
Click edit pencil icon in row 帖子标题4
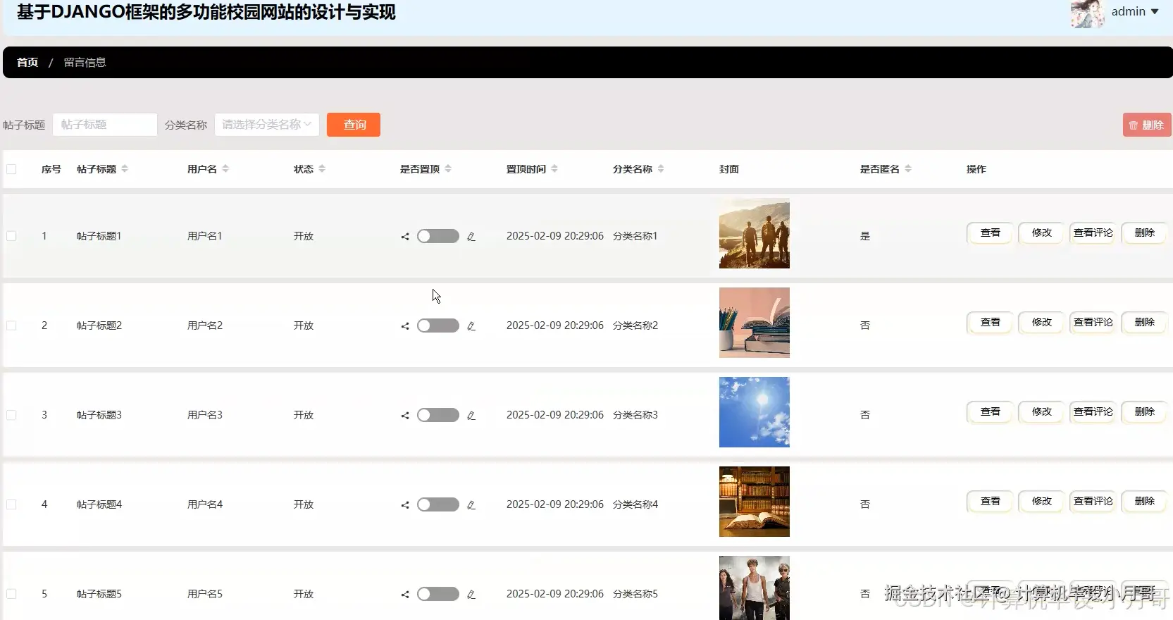[x=471, y=505]
